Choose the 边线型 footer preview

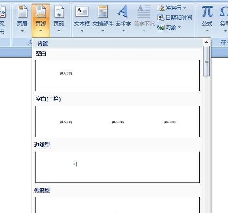pos(118,167)
